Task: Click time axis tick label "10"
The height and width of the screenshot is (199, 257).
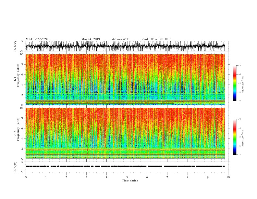Action: click(x=228, y=177)
